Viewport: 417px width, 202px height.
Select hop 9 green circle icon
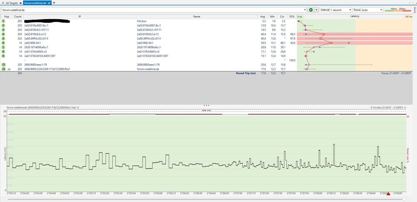tap(3, 56)
